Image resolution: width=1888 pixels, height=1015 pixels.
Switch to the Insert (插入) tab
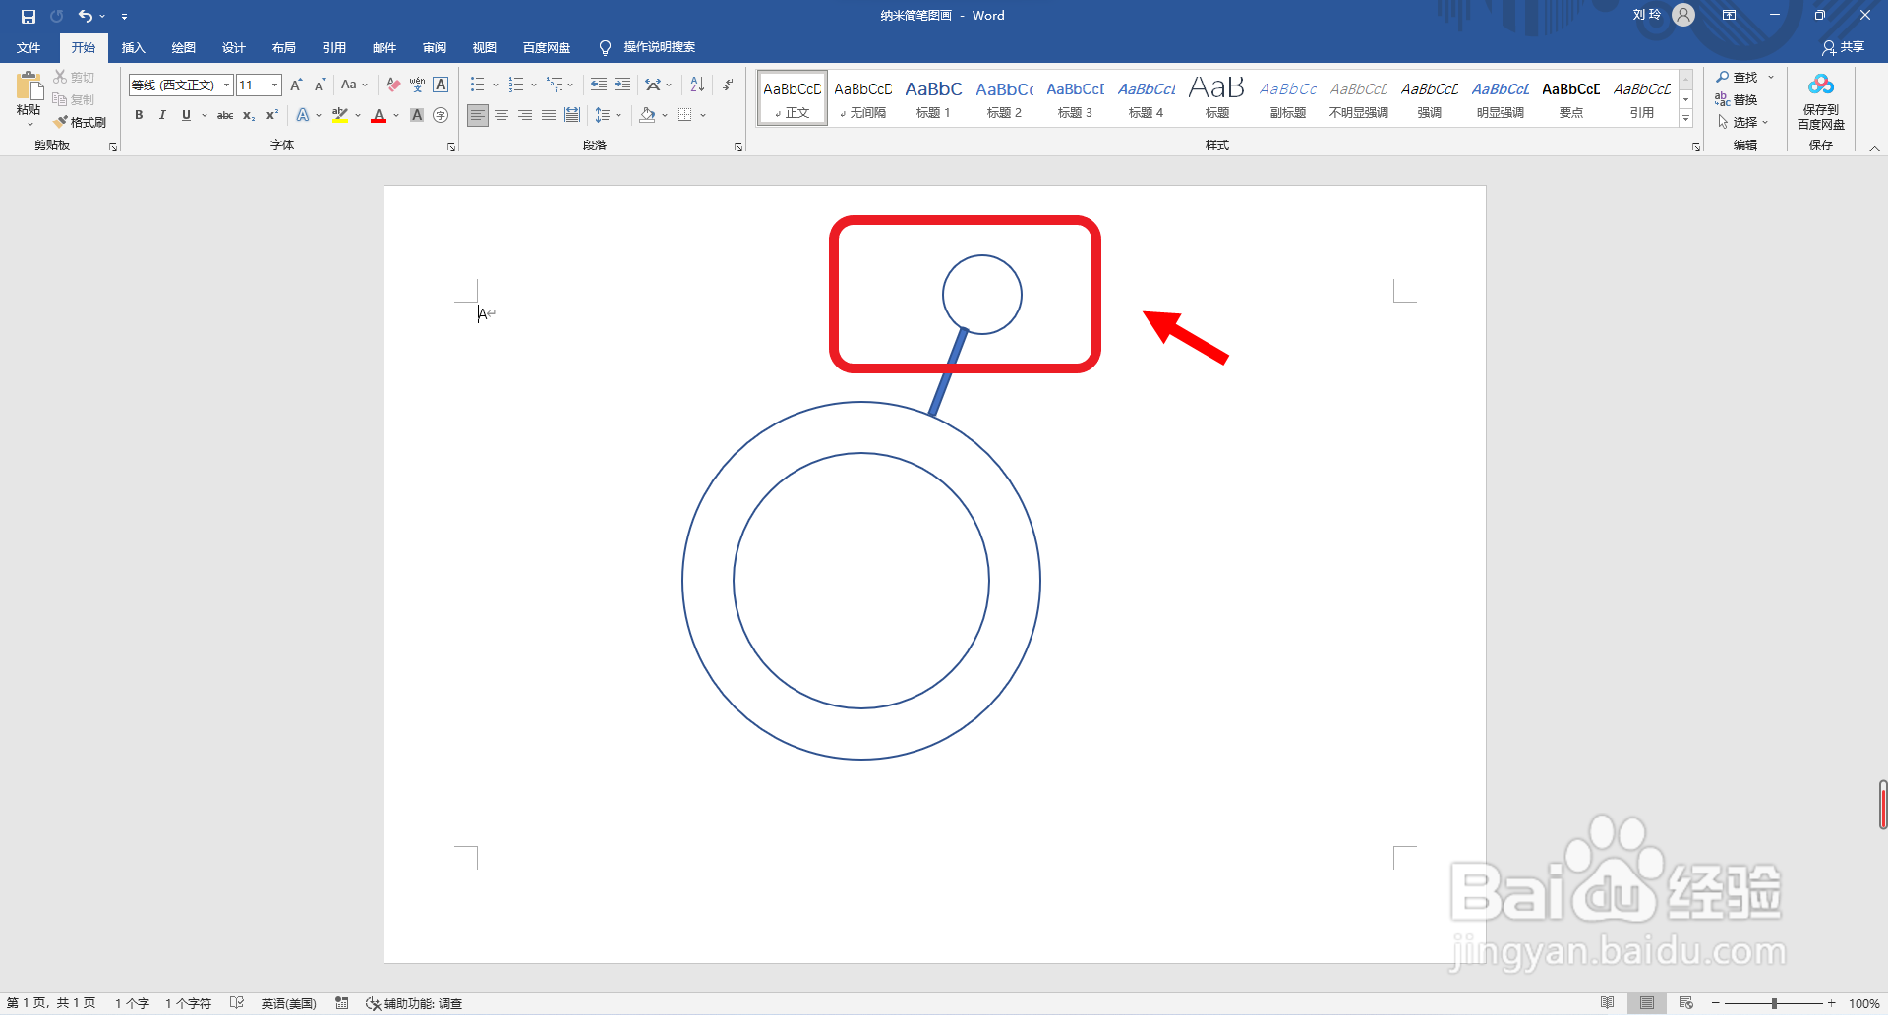[134, 47]
